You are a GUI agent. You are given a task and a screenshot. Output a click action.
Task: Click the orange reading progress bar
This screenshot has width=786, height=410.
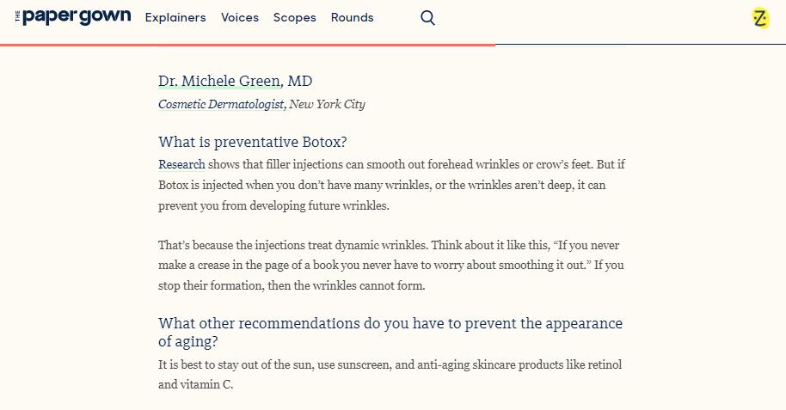coord(248,45)
